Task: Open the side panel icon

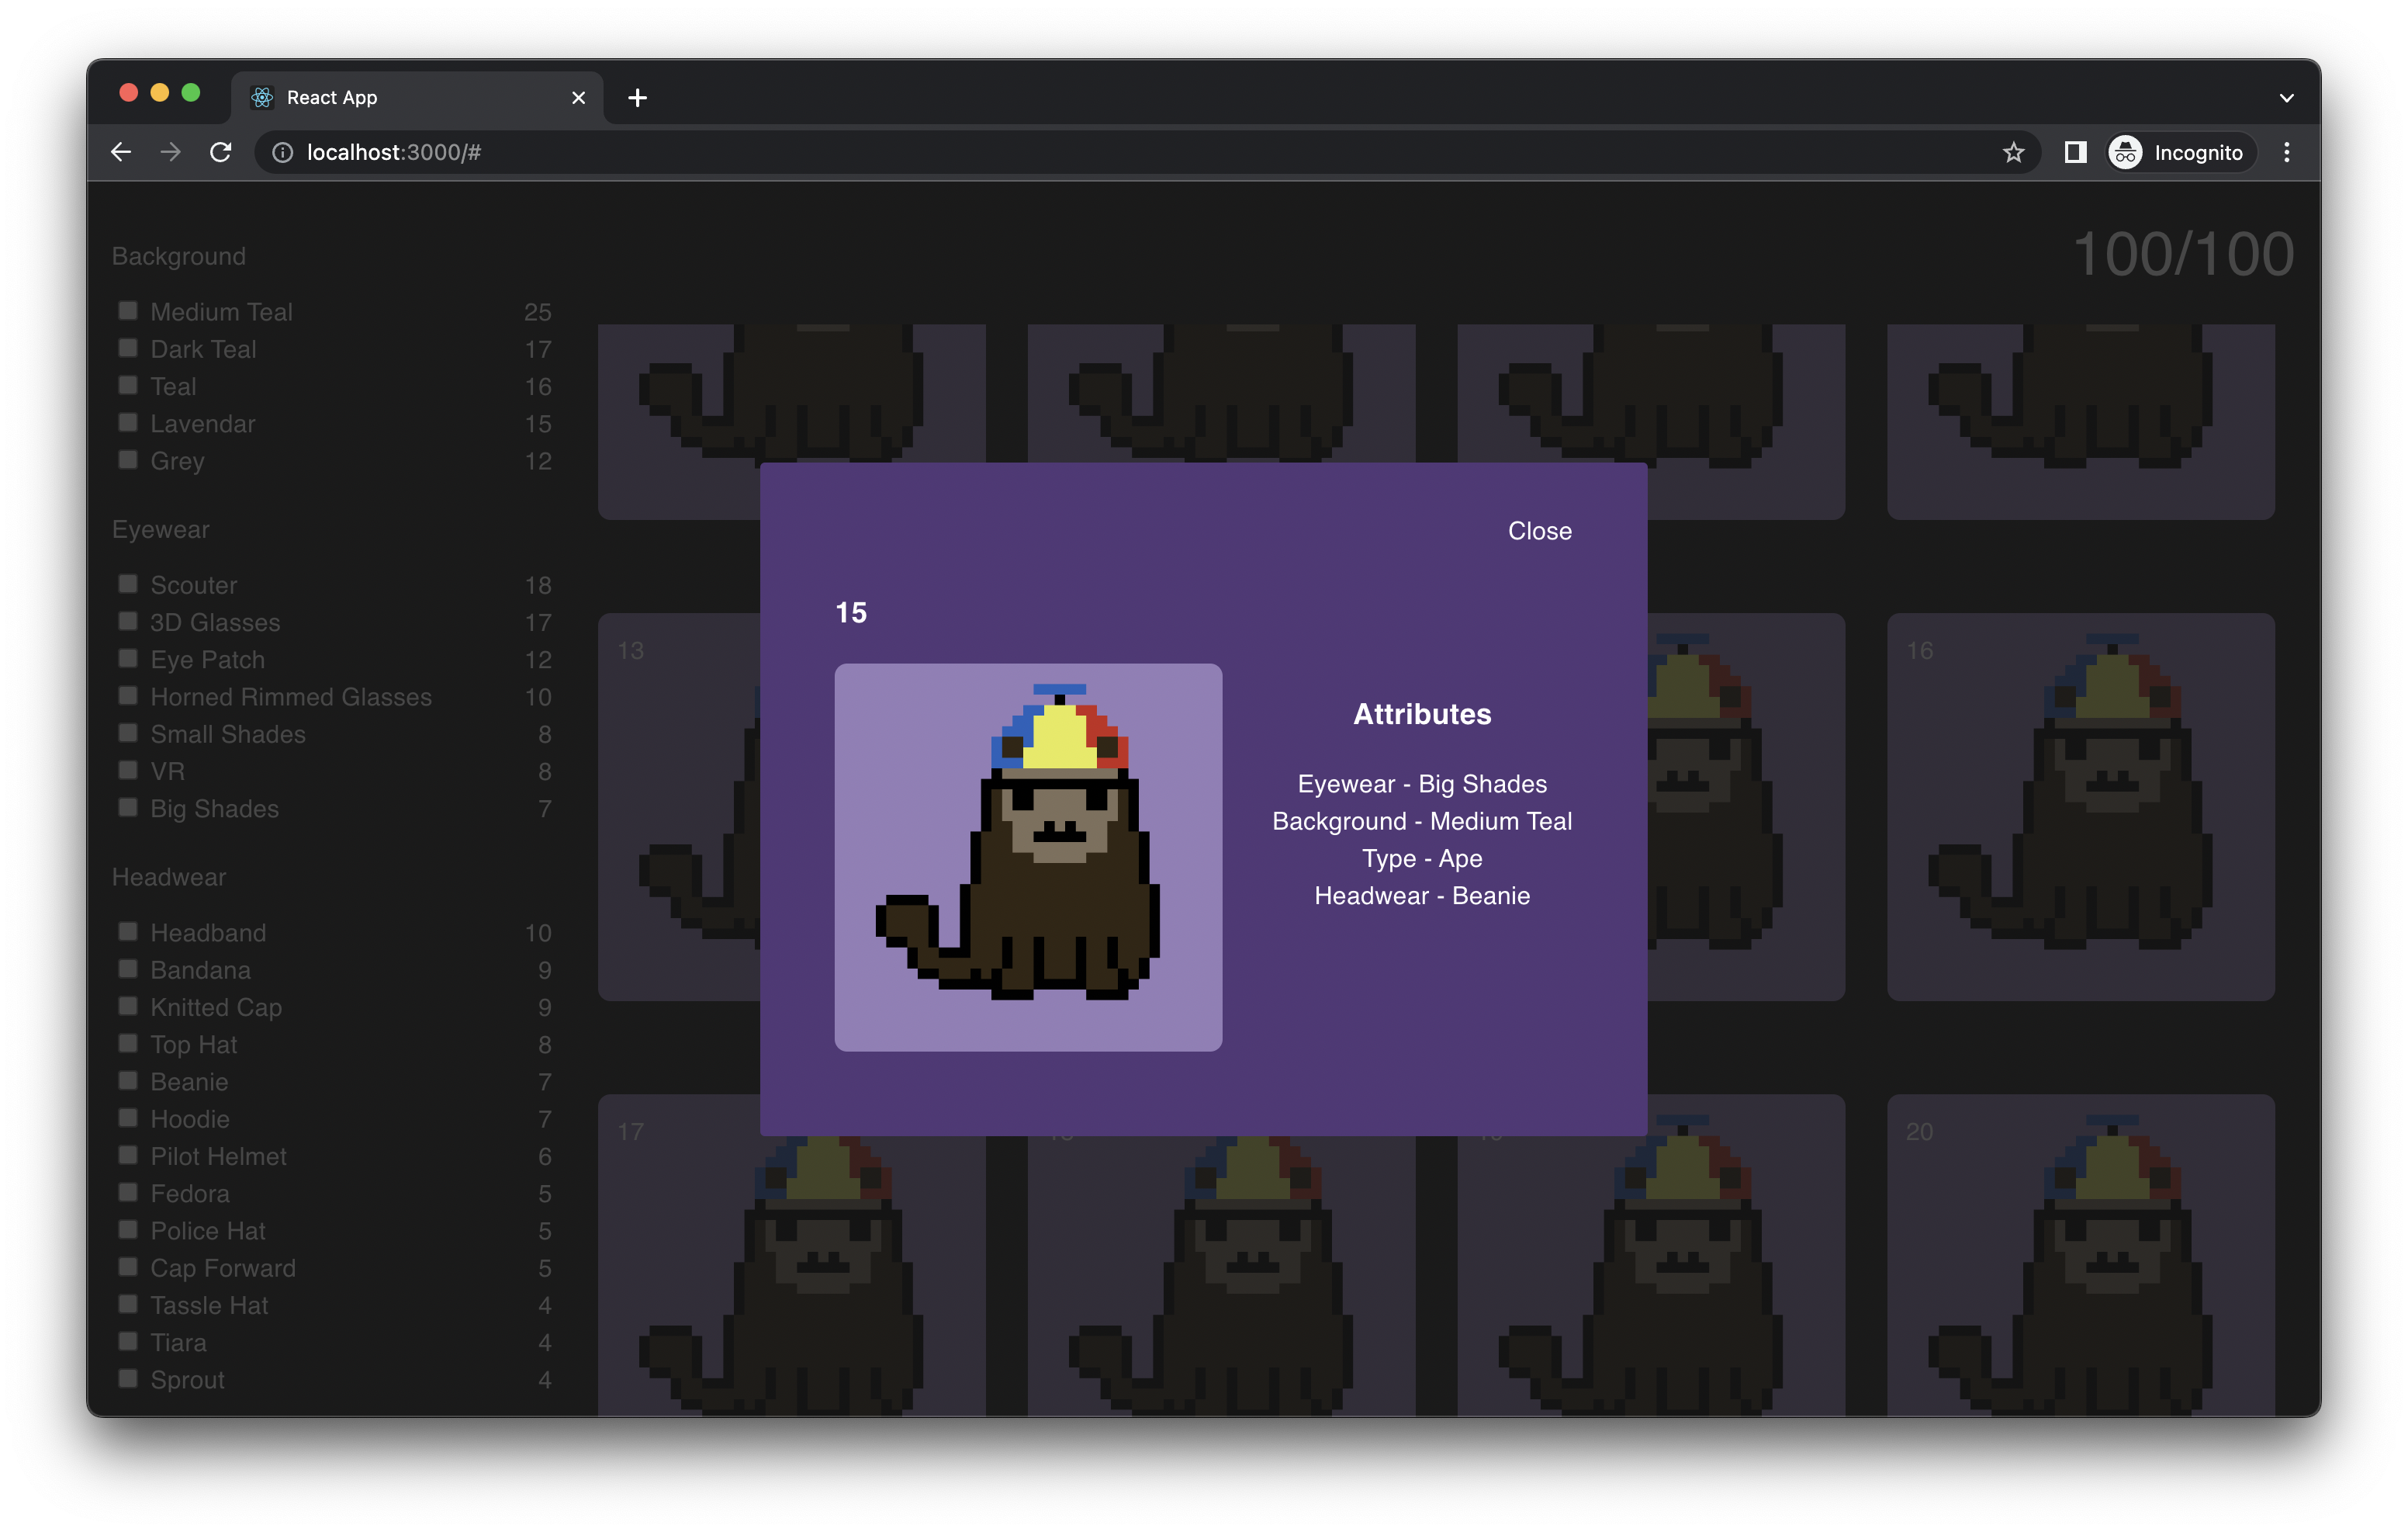Action: tap(2075, 152)
